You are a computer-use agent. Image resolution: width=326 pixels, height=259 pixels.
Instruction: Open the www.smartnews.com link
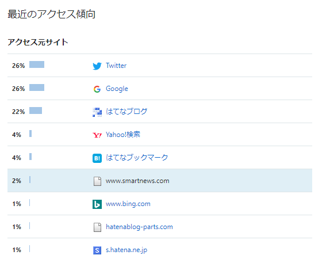[x=137, y=181]
